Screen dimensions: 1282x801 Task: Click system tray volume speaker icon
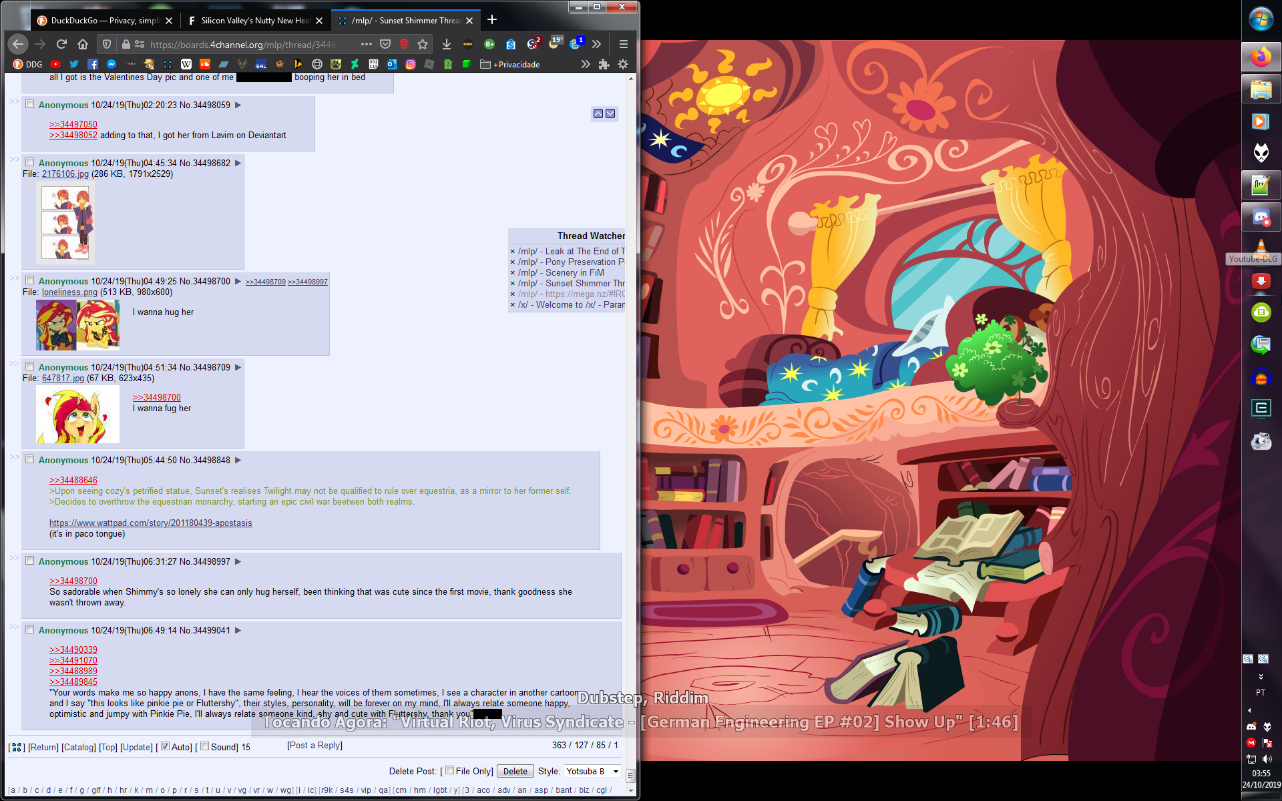(1267, 759)
